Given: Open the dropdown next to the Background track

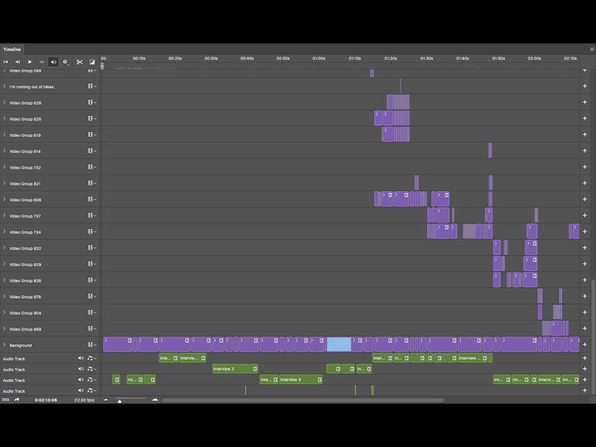Looking at the screenshot, I should [x=95, y=345].
